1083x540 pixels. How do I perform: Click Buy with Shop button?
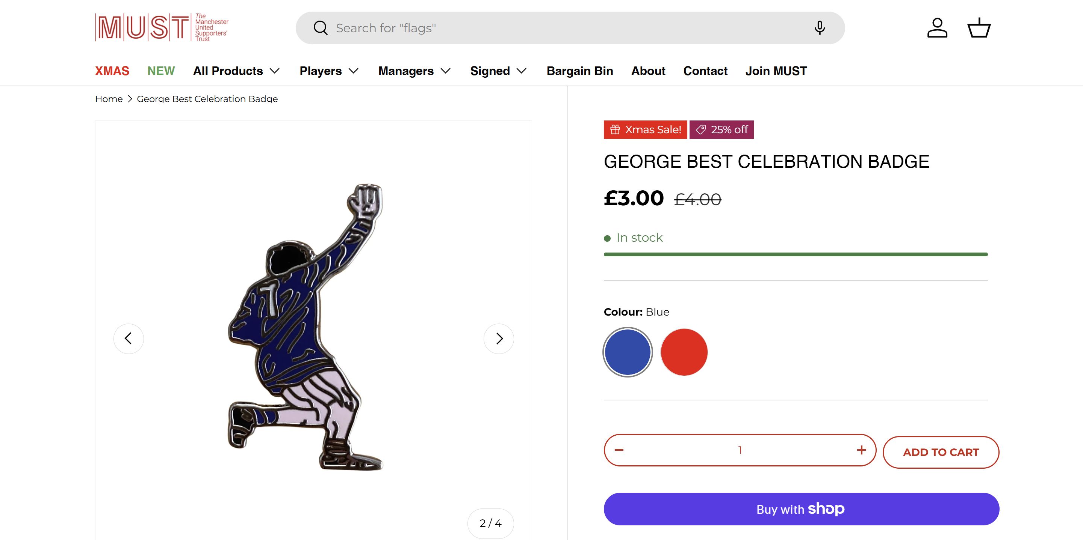(x=801, y=509)
